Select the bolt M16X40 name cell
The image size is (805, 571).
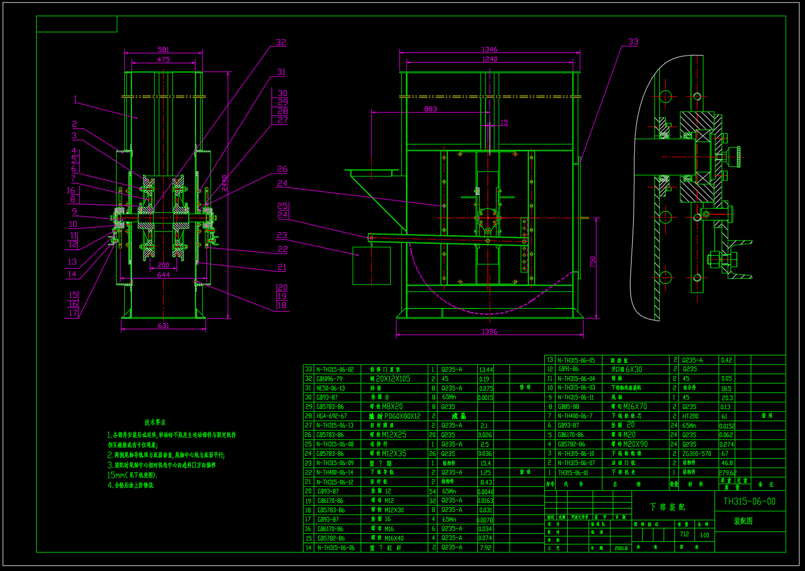pos(387,538)
